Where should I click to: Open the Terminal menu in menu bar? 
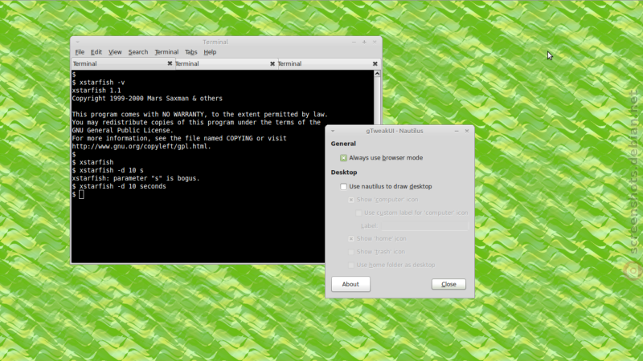pos(166,52)
